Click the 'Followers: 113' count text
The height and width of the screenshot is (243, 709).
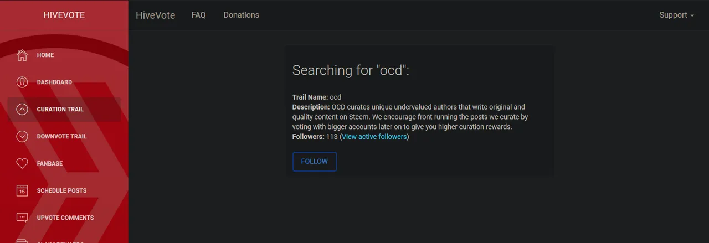(x=315, y=137)
